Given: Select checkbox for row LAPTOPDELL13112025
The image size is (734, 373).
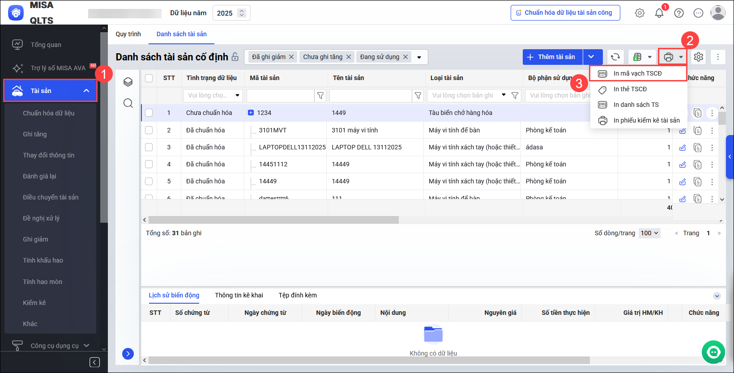Looking at the screenshot, I should (149, 147).
